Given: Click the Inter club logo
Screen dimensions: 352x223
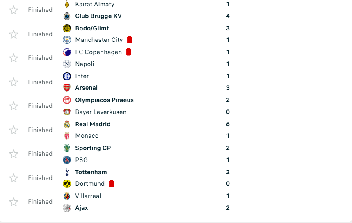Looking at the screenshot, I should coord(66,76).
